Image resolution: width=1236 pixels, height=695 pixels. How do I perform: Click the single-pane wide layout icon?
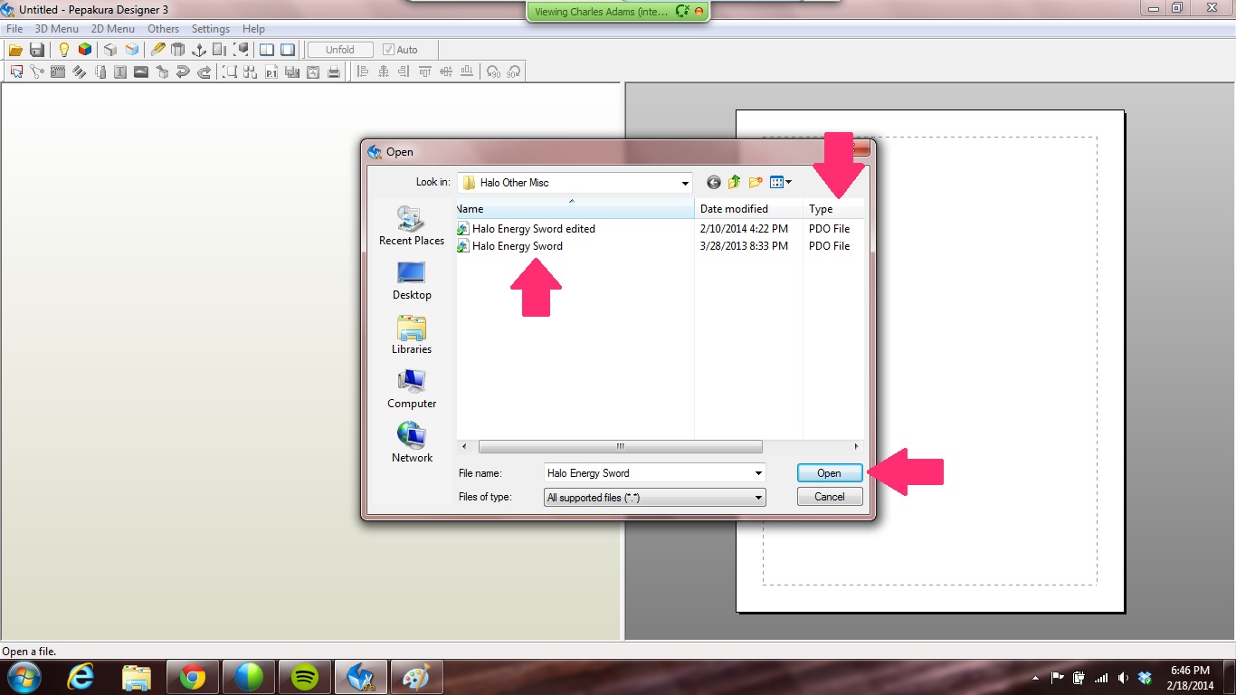[288, 50]
